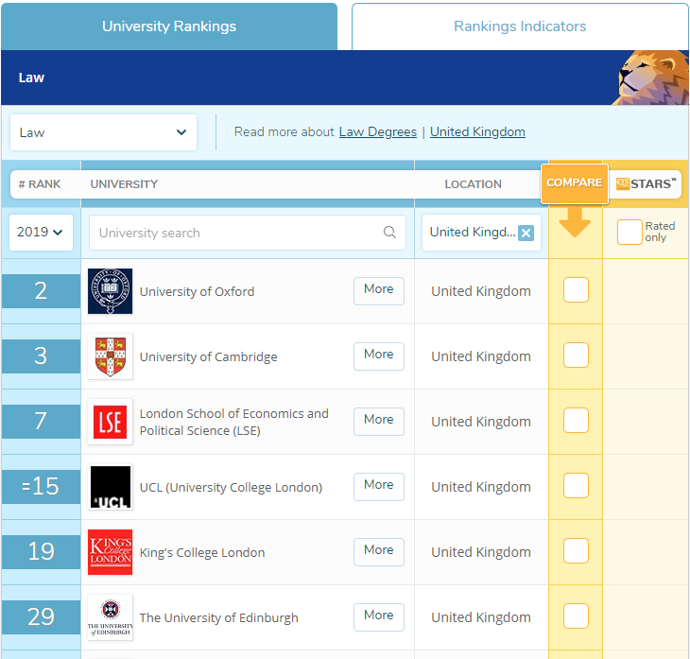Viewport: 690px width, 659px height.
Task: Click the UNIVERSITY column header
Action: [x=124, y=184]
